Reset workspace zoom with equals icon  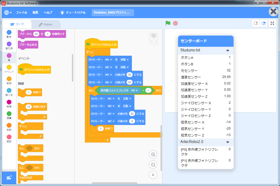[x=153, y=175]
